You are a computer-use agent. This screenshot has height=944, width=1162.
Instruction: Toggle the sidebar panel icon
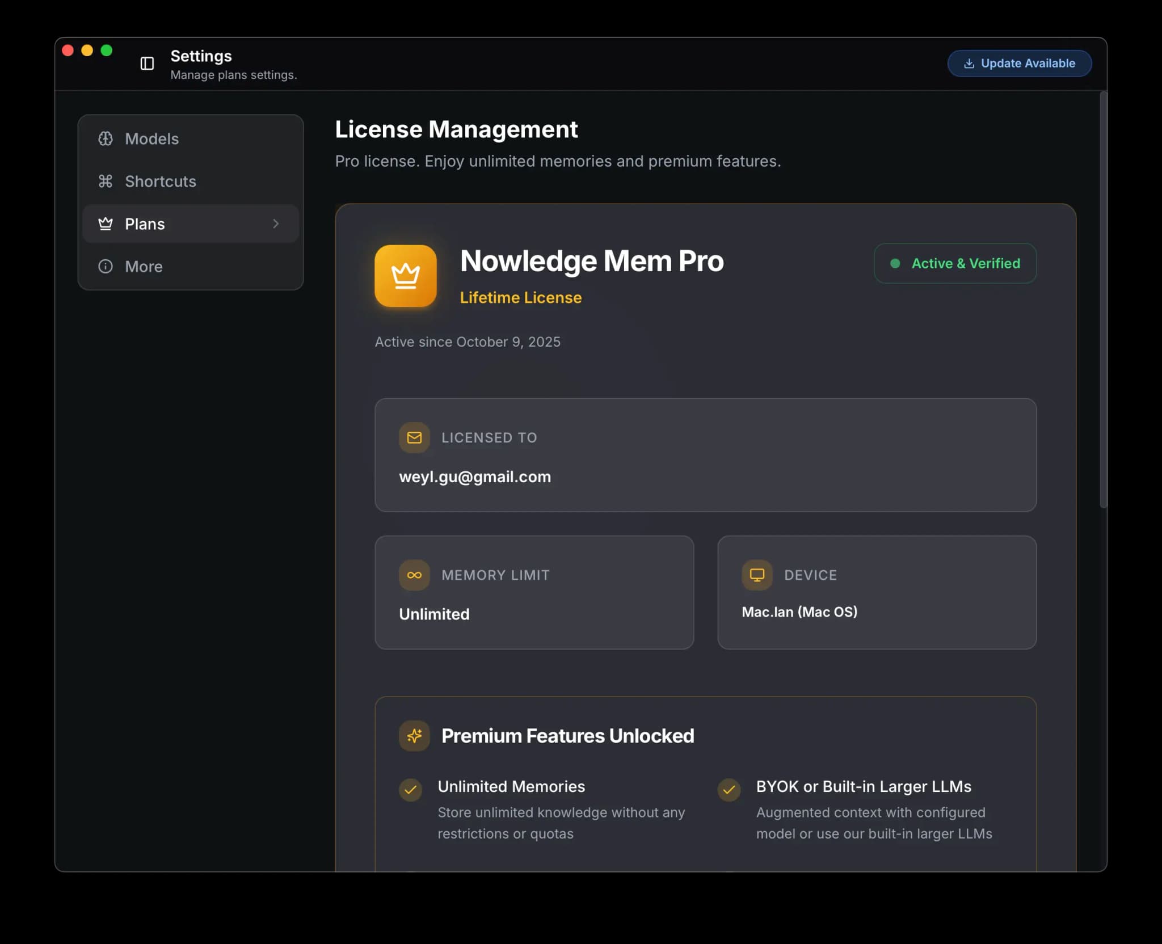147,64
